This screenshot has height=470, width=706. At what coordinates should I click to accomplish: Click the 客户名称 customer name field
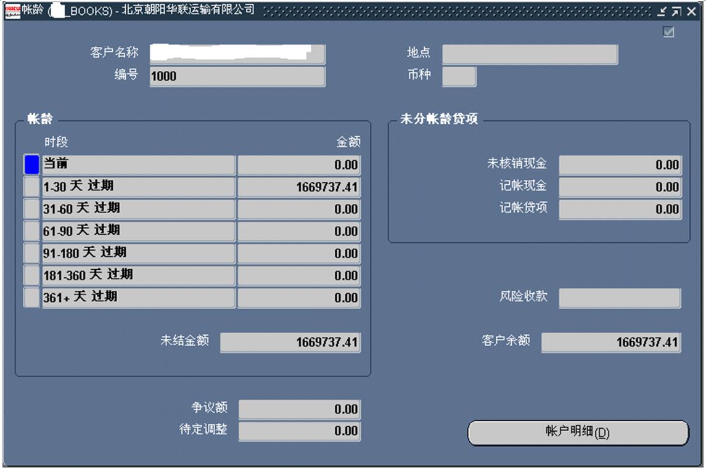(237, 54)
